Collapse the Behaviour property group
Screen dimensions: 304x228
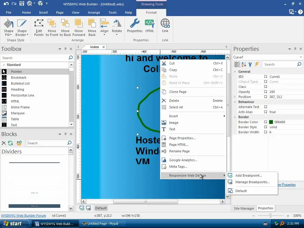(235, 102)
